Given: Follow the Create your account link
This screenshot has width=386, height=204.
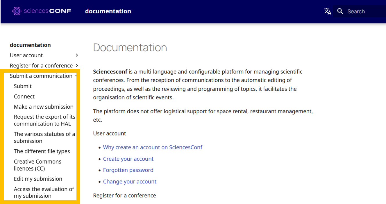Looking at the screenshot, I should pyautogui.click(x=128, y=159).
